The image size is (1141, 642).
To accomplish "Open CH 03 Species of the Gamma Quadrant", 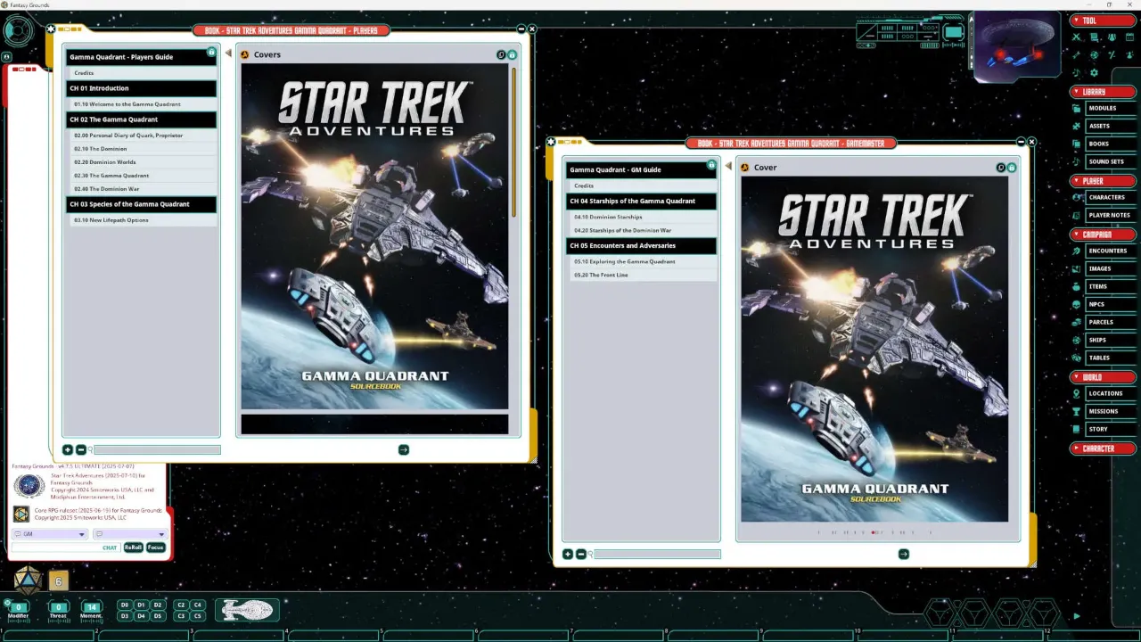I will 142,204.
